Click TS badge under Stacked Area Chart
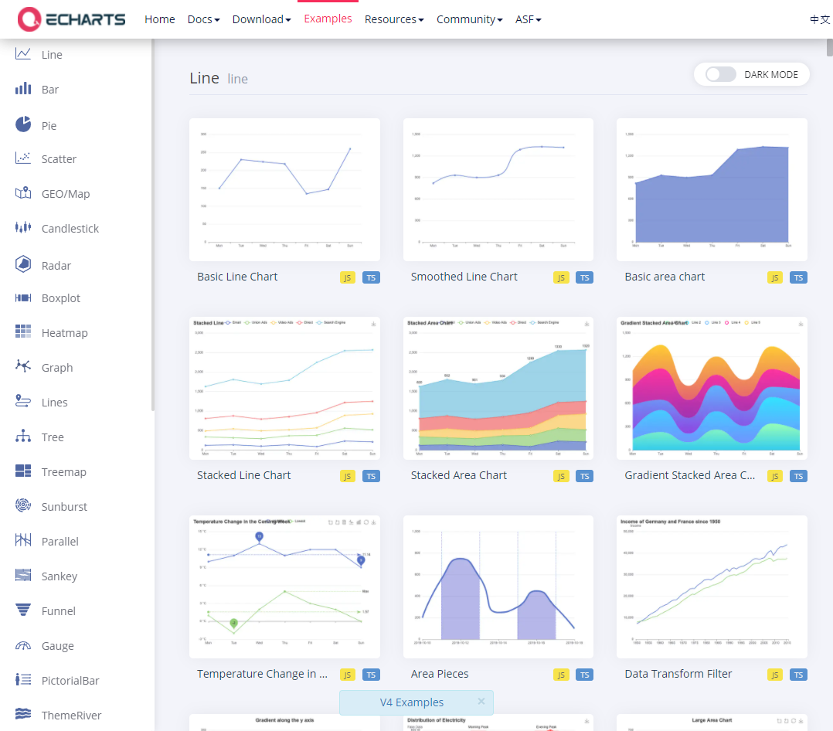 click(x=585, y=477)
